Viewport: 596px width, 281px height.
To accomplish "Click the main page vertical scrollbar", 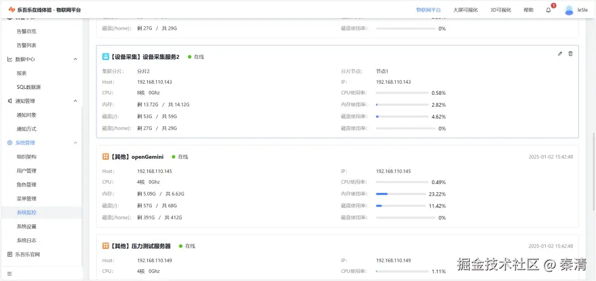I will pos(594,172).
